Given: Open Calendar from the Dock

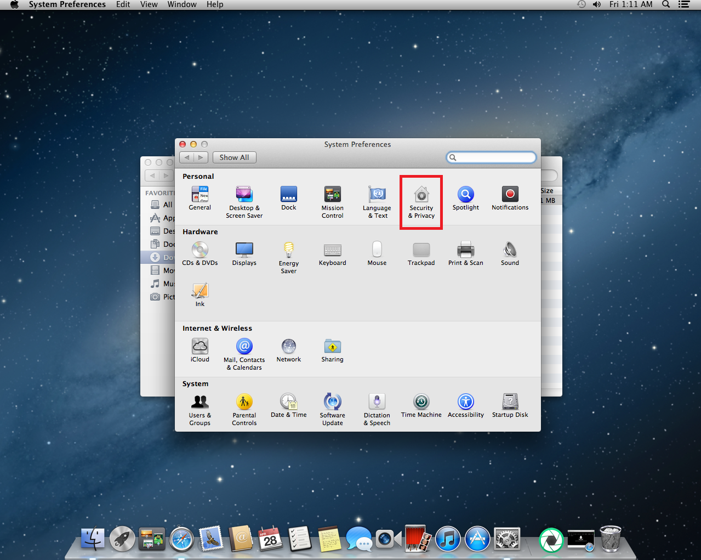Looking at the screenshot, I should [x=270, y=539].
